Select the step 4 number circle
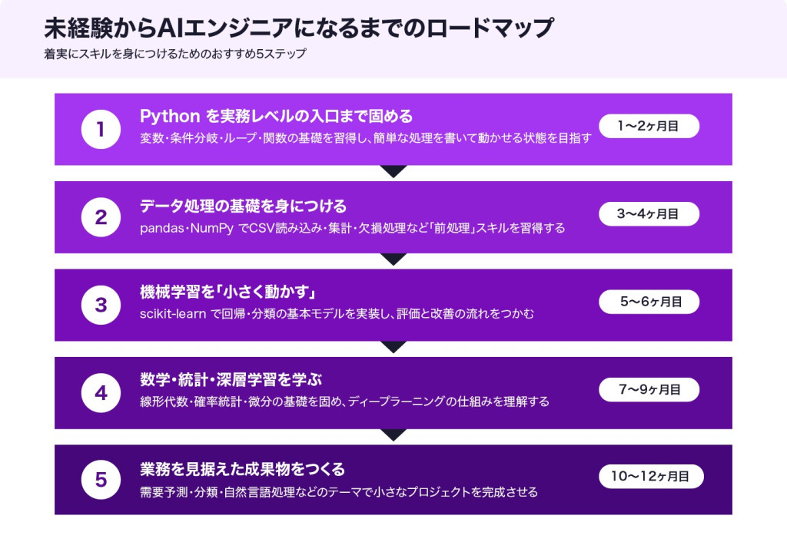The height and width of the screenshot is (555, 787). coord(101,393)
